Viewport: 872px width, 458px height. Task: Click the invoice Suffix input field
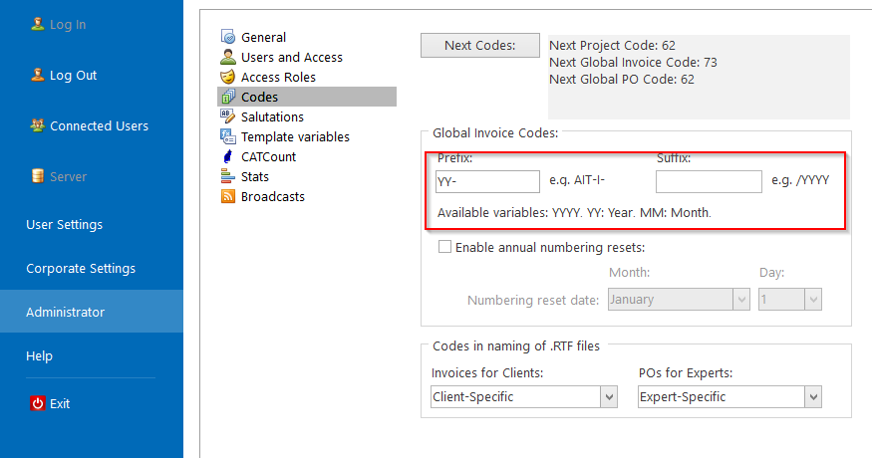(x=709, y=182)
